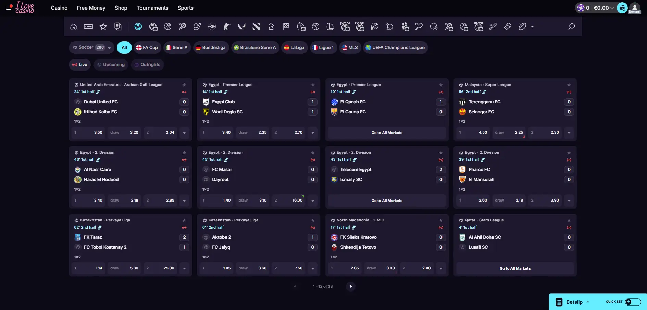Favorite the El Qanah FC match star
This screenshot has height=310, width=647.
[441, 85]
